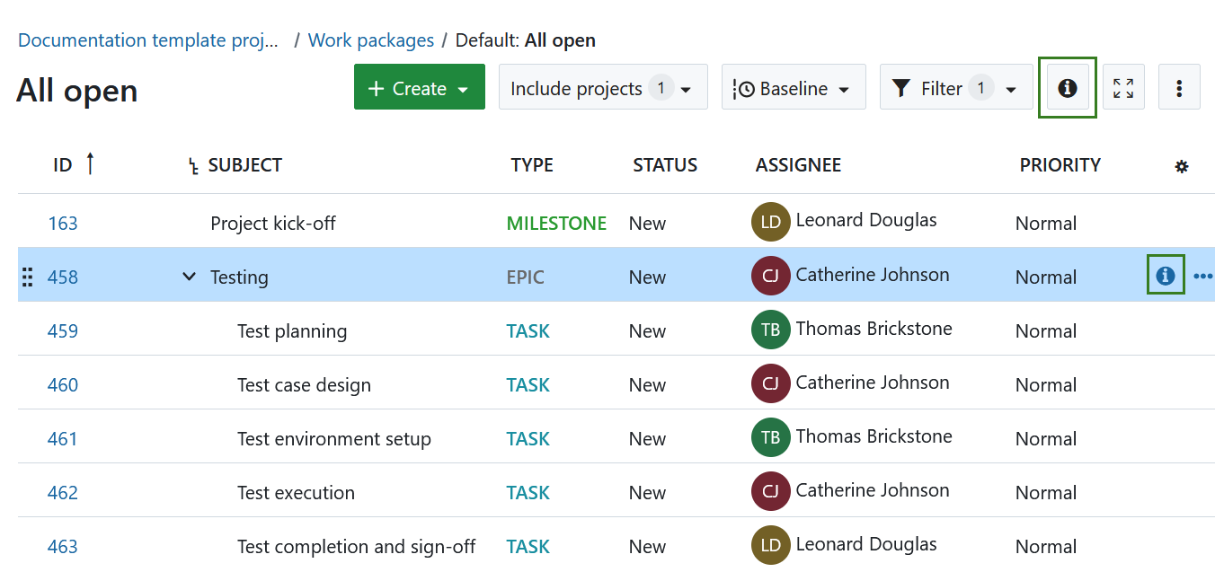
Task: Toggle the Filter panel
Action: tap(956, 87)
